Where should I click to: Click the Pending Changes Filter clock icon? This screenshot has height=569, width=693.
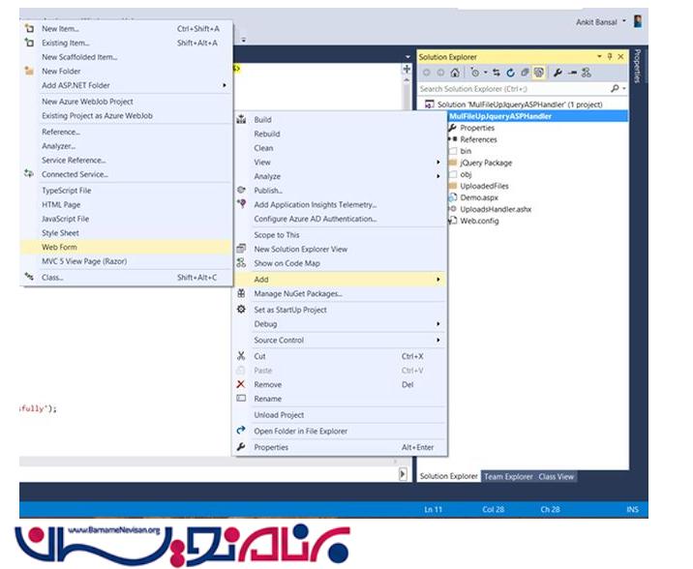click(x=474, y=73)
